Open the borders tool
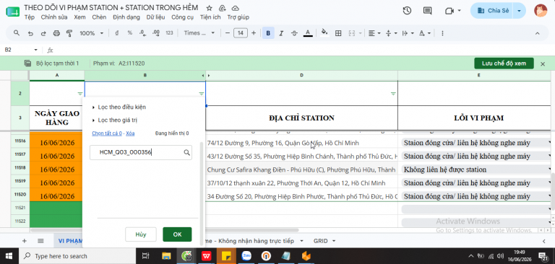This screenshot has width=555, height=264. pos(338,33)
